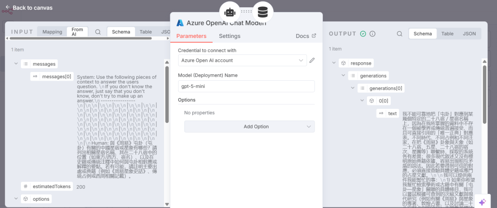Viewport: 497px width, 208px height.
Task: Expand the Add Option dropdown
Action: 249,126
